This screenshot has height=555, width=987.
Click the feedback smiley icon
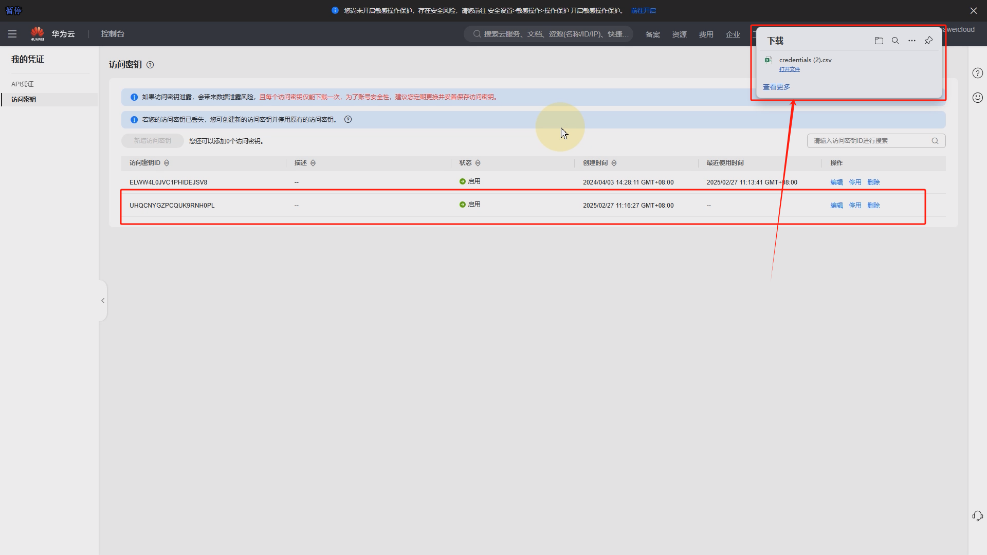(977, 98)
